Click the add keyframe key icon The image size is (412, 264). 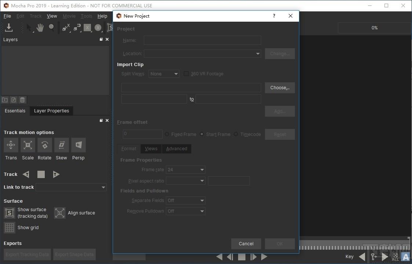coord(373,256)
